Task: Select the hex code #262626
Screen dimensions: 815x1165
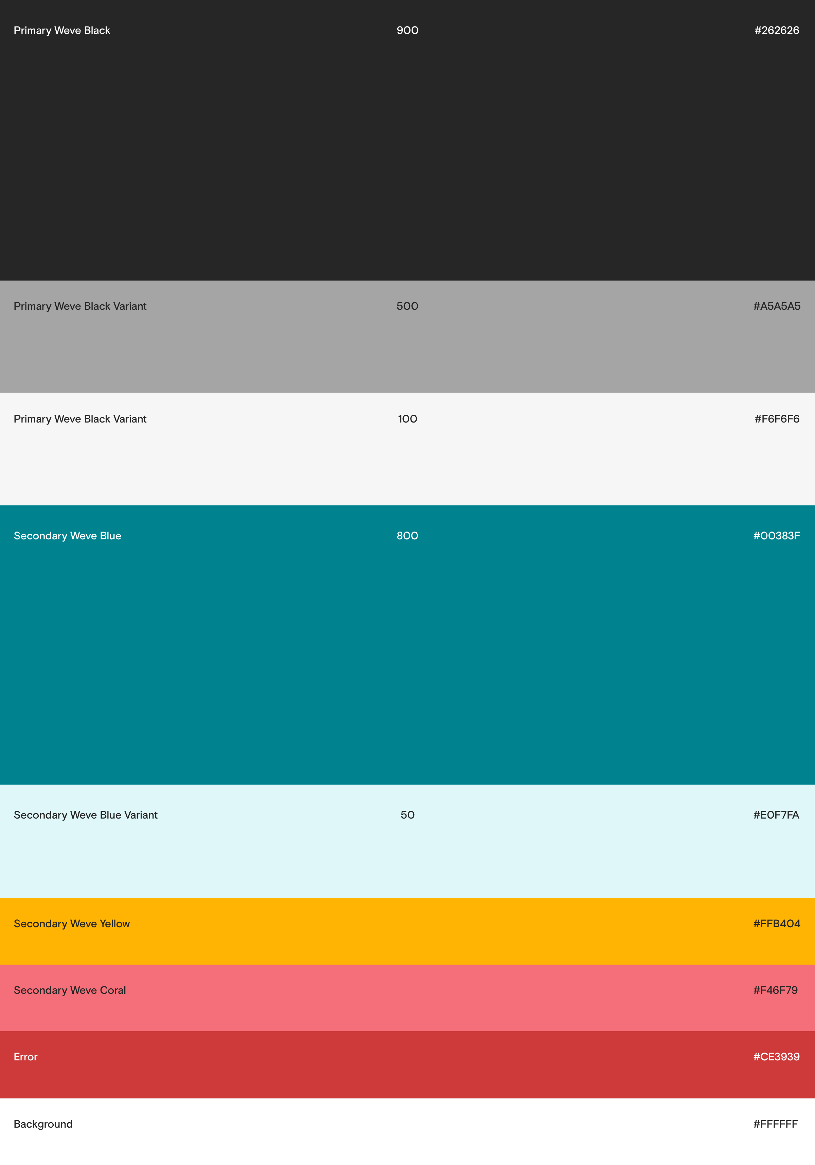Action: [x=776, y=31]
